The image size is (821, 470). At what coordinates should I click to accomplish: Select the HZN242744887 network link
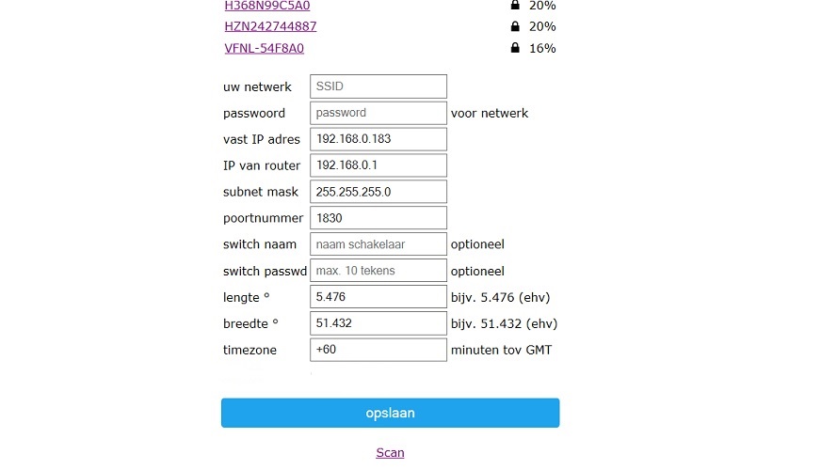[x=270, y=26]
